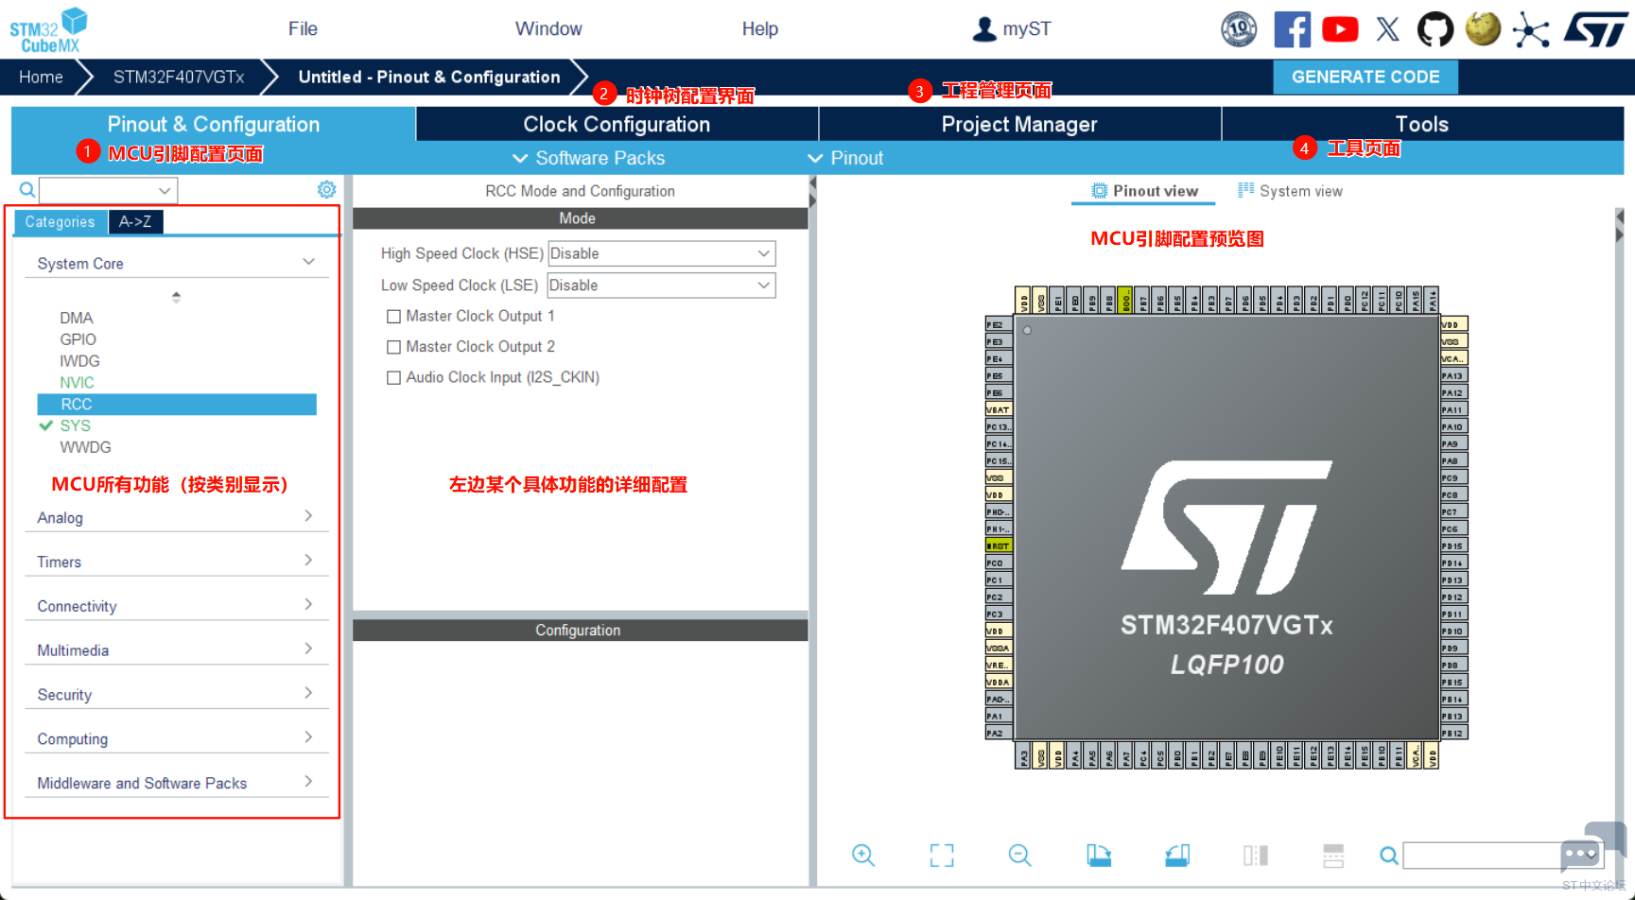
Task: Open High Speed Clock (HSE) dropdown
Action: pyautogui.click(x=662, y=253)
